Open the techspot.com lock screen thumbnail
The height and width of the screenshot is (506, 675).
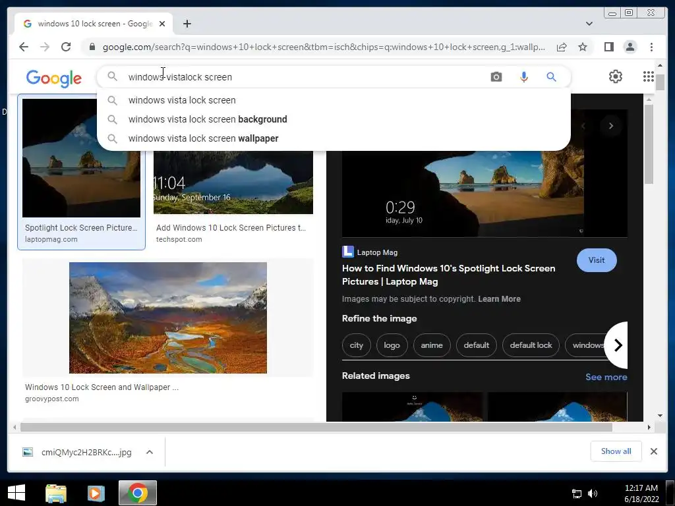233,182
